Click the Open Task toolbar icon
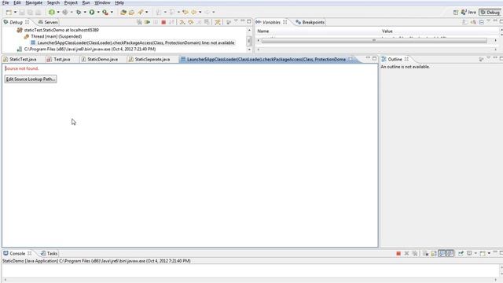Image resolution: width=503 pixels, height=283 pixels. tap(131, 13)
